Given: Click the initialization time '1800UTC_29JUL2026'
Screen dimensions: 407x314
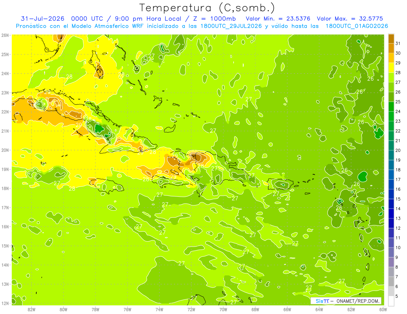Looking at the screenshot, I should (231, 26).
